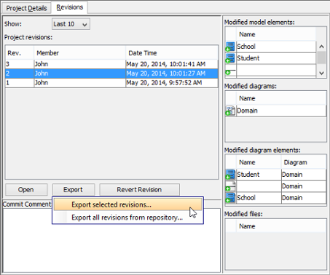Click 'Domain' name in Modified diagrams list
Screen dimensions: 330x275
pyautogui.click(x=247, y=111)
